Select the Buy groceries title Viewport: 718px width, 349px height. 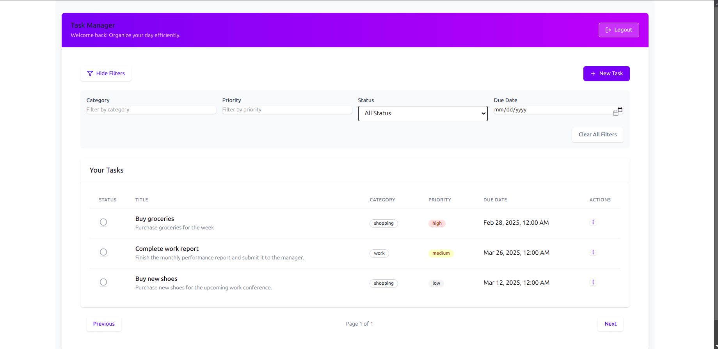click(155, 219)
